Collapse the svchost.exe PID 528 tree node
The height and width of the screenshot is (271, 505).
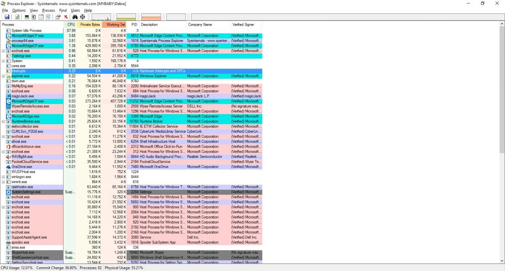pos(3,51)
